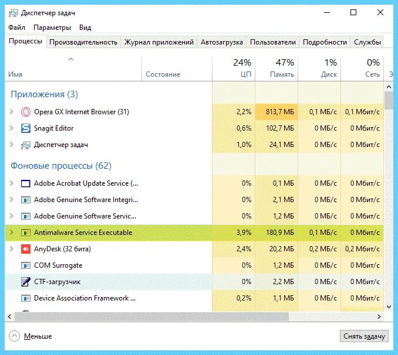Click the Приложения (3) group header
The width and height of the screenshot is (398, 355).
point(44,94)
